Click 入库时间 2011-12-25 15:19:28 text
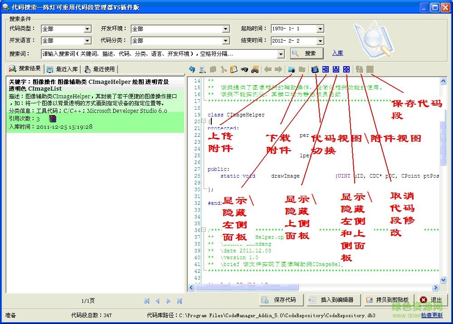The image size is (453, 324). click(x=50, y=127)
